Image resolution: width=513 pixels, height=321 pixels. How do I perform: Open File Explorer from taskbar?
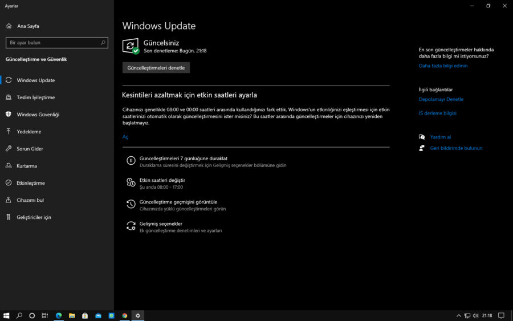tap(72, 316)
